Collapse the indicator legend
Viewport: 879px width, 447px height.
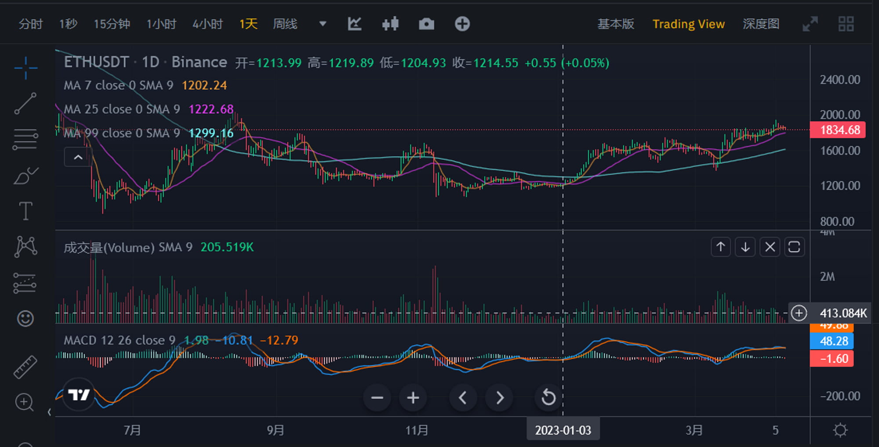coord(78,157)
